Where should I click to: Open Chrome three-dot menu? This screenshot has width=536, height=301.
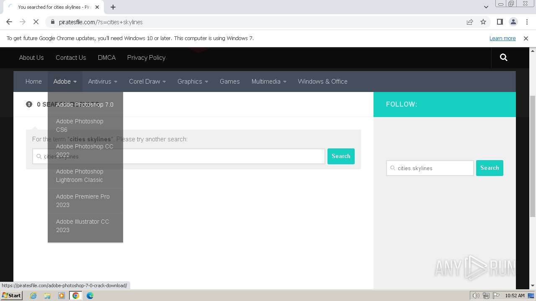(526, 22)
